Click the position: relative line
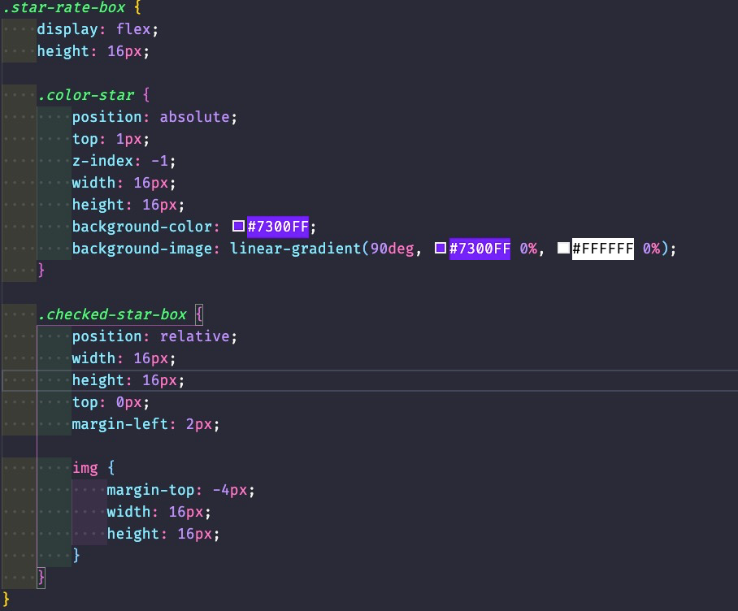This screenshot has width=738, height=611. pos(155,336)
